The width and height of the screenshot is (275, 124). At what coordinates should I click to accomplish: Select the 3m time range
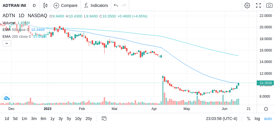(x=34, y=119)
